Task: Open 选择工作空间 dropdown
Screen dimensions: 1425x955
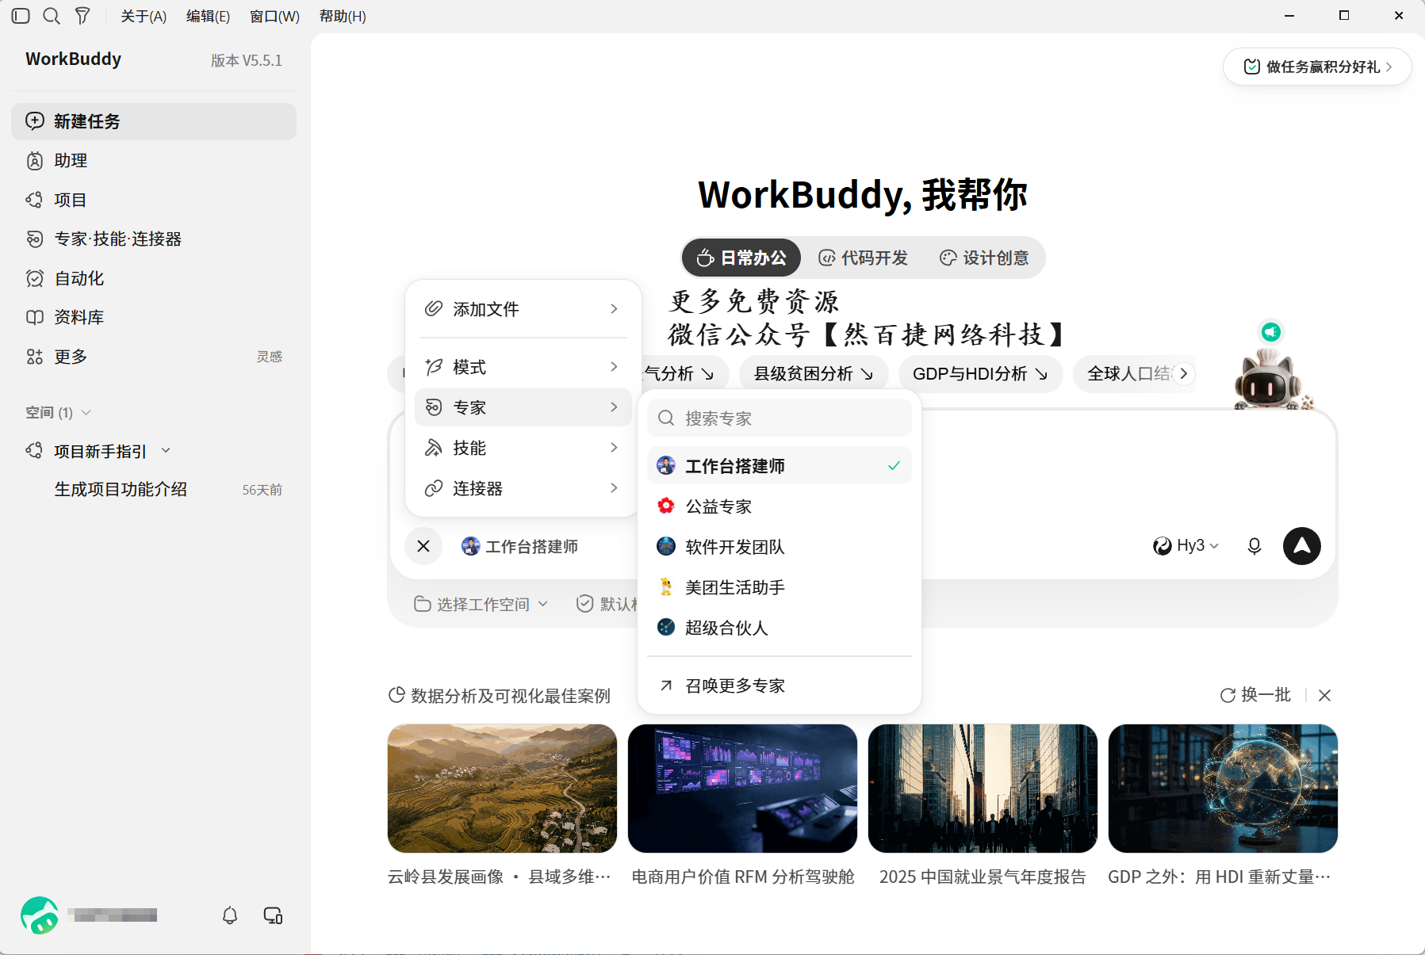Action: click(x=481, y=604)
